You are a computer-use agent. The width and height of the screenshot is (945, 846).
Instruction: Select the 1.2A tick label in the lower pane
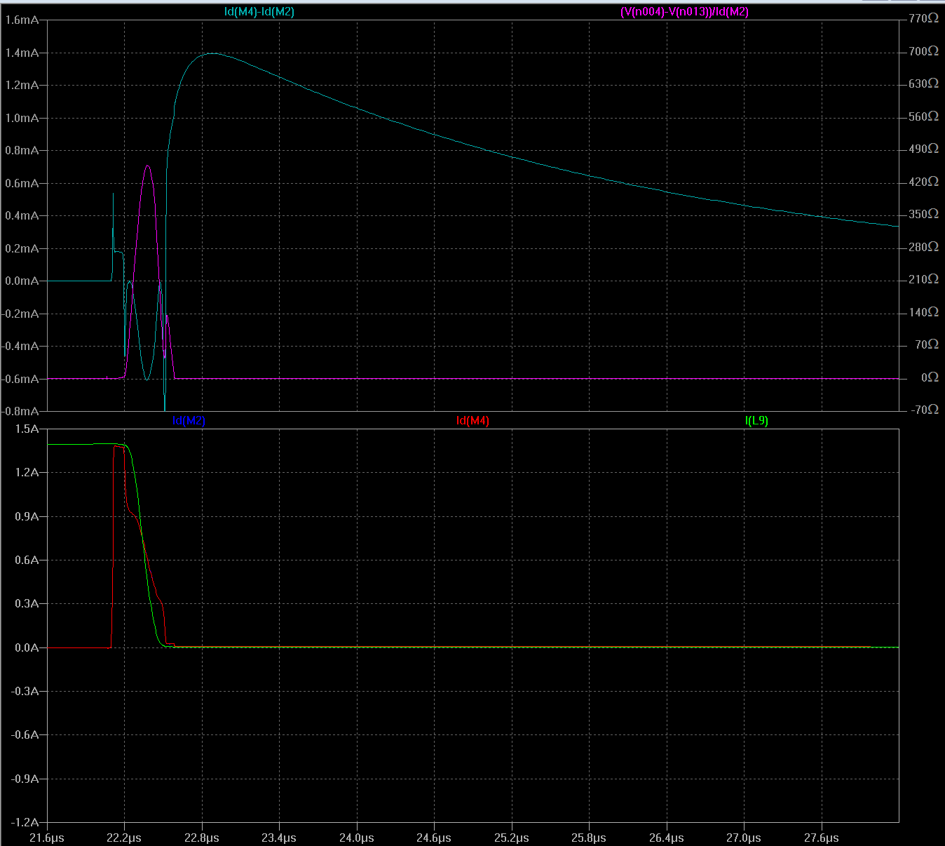27,473
